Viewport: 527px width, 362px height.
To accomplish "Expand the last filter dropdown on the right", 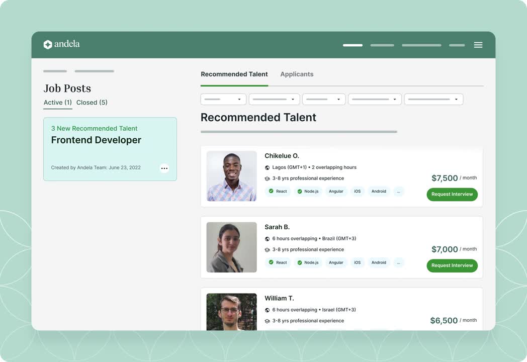I will (x=433, y=100).
